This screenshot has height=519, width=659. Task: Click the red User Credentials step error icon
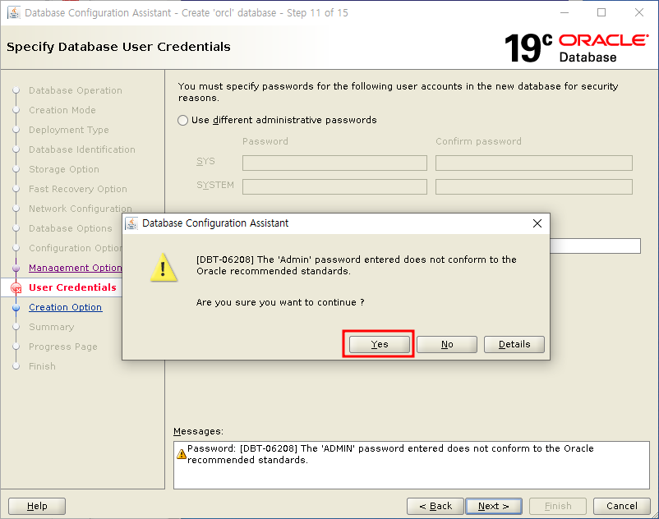click(16, 288)
